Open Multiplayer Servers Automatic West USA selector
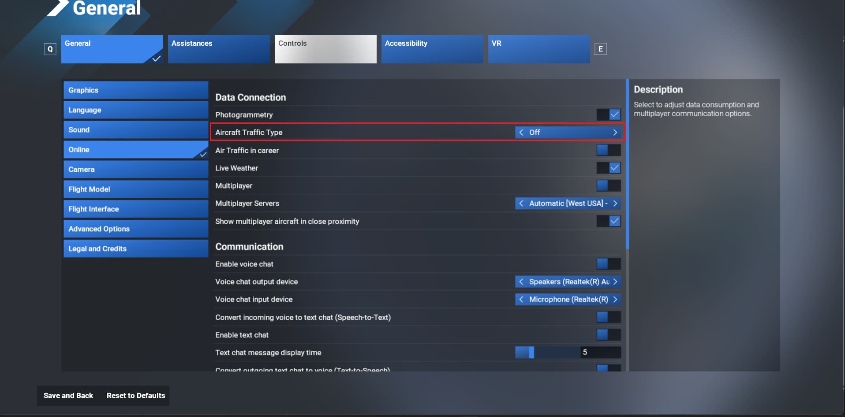 pos(568,203)
